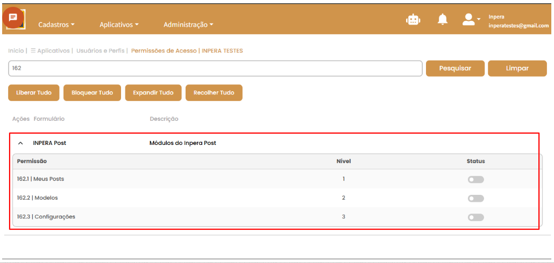Viewport: 554px width, 263px height.
Task: Open the orange chat bubble icon
Action: (13, 17)
